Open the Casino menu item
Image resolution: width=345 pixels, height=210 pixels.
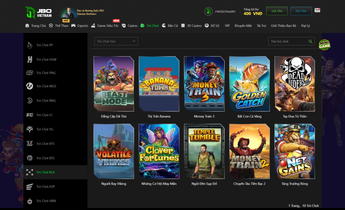click(x=133, y=26)
